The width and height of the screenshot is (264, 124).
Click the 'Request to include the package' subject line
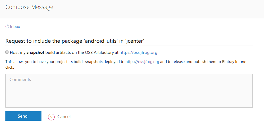pyautogui.click(x=75, y=41)
